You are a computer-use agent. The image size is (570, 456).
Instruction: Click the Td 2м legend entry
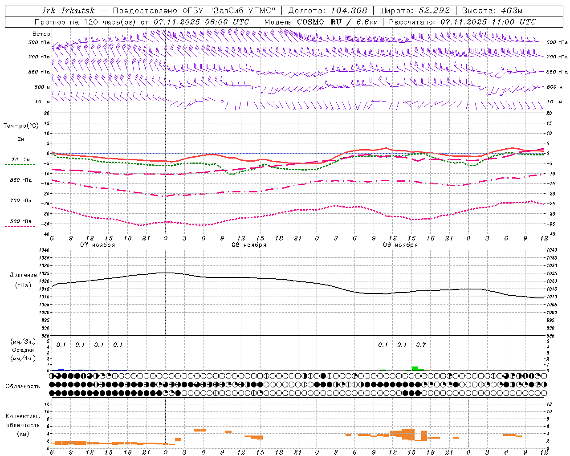[x=20, y=159]
